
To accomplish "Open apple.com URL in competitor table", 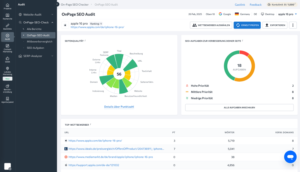I will pyautogui.click(x=95, y=141).
